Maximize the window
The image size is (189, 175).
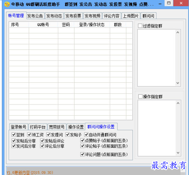[169, 3]
